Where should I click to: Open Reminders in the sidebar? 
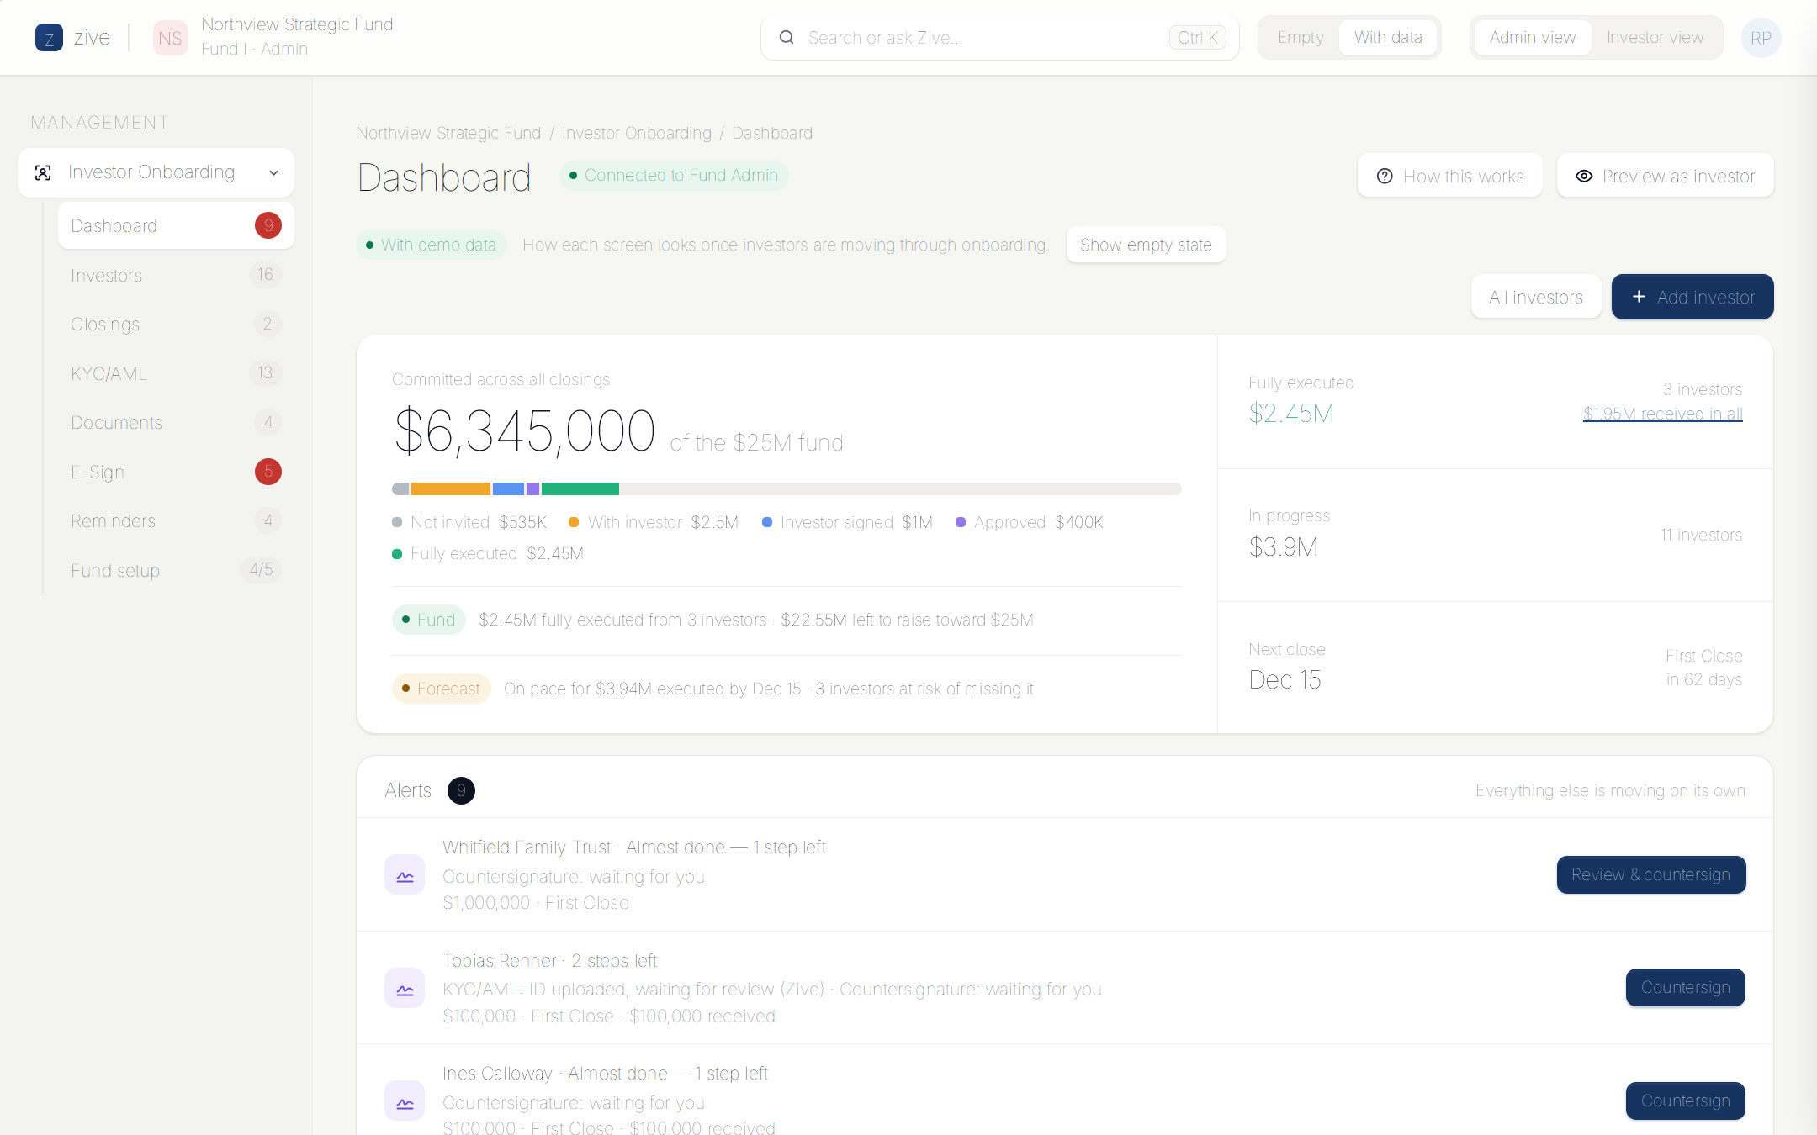tap(176, 520)
